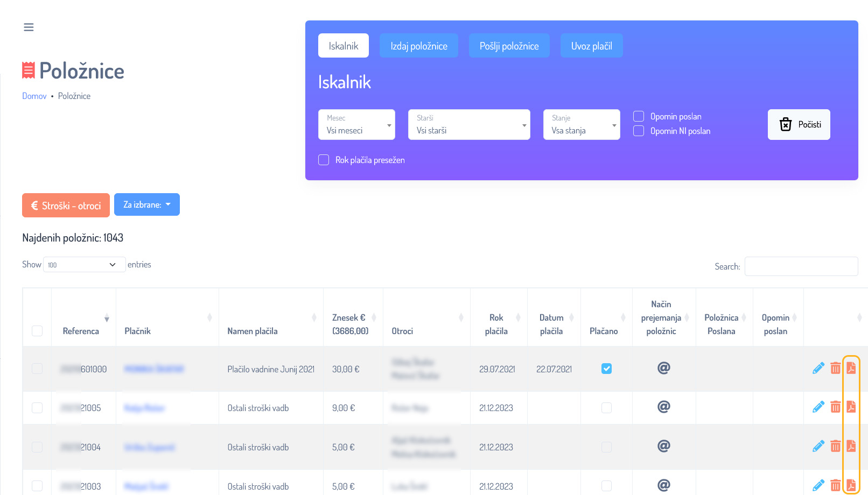Click pencil edit icon for reference 601000 row
The height and width of the screenshot is (495, 868).
[818, 368]
